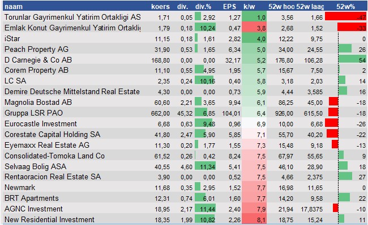The height and width of the screenshot is (225, 368).
Task: Click the green 54 bar for D Carnegie
Action: coord(352,59)
